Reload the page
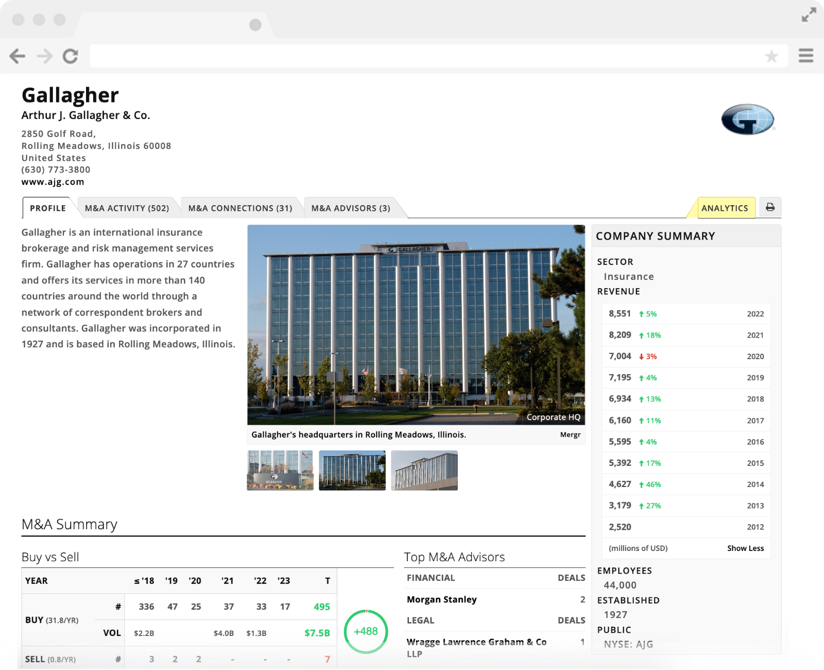 [x=71, y=56]
